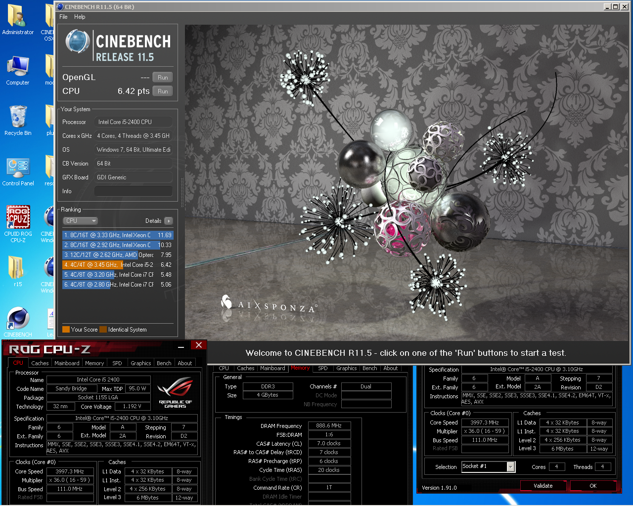
Task: Click DRAM Frequency value 888.6 MHz
Action: point(329,425)
